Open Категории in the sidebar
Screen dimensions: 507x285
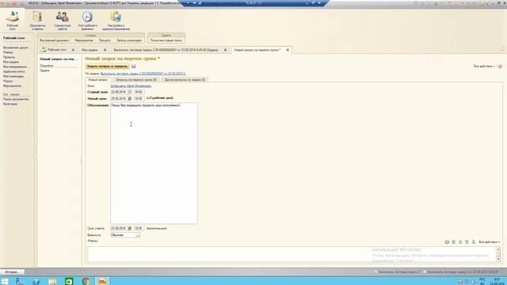(x=10, y=104)
